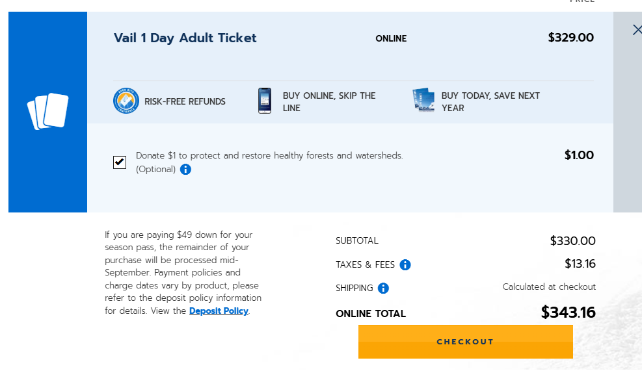This screenshot has height=371, width=642.
Task: Select the Vail 1 Day Adult Ticket title
Action: pos(185,38)
